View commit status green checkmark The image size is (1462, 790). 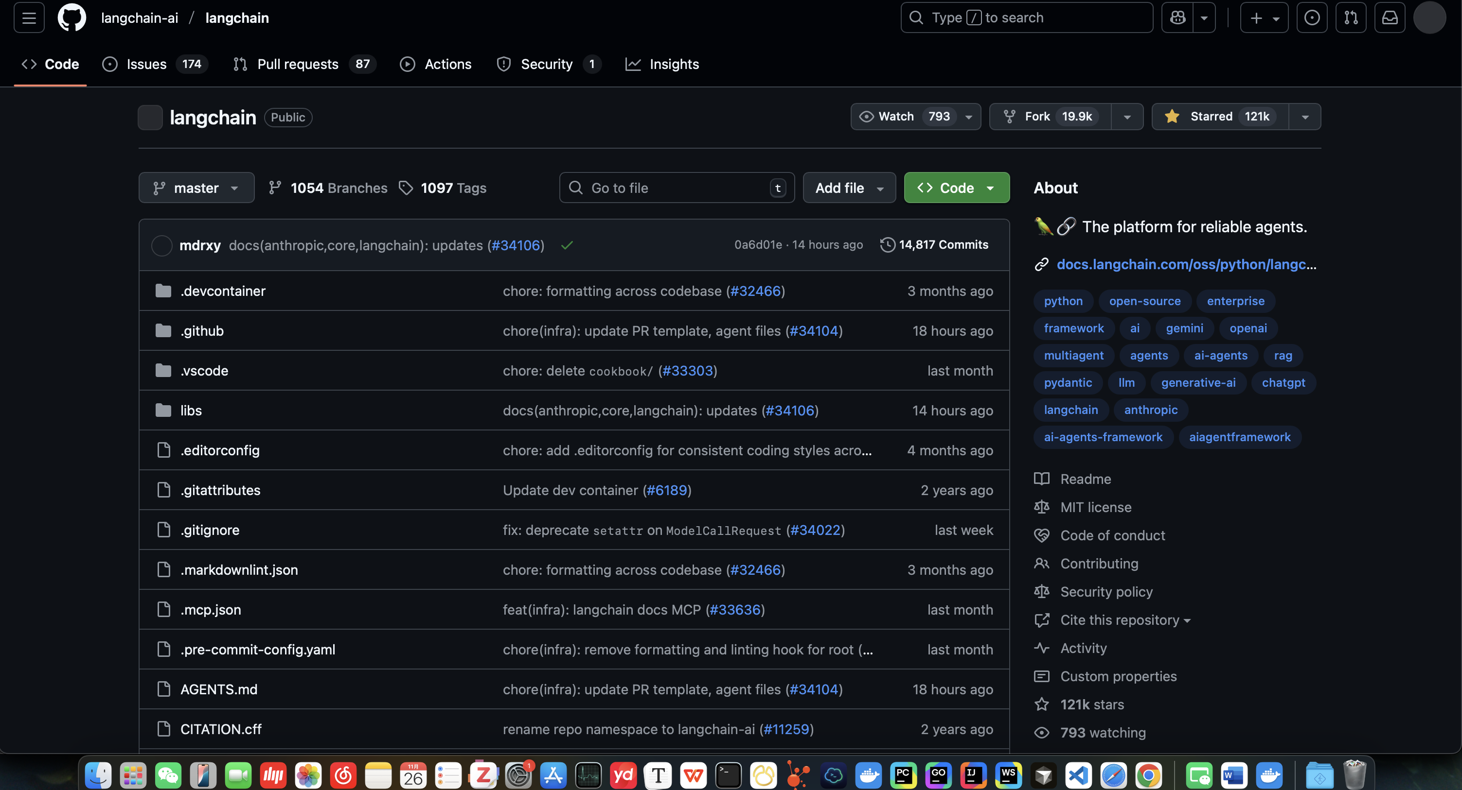567,245
